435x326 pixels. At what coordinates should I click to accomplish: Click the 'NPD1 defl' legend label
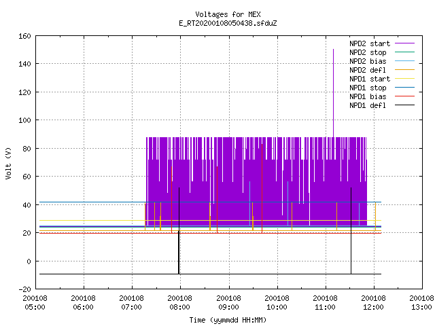(368, 106)
